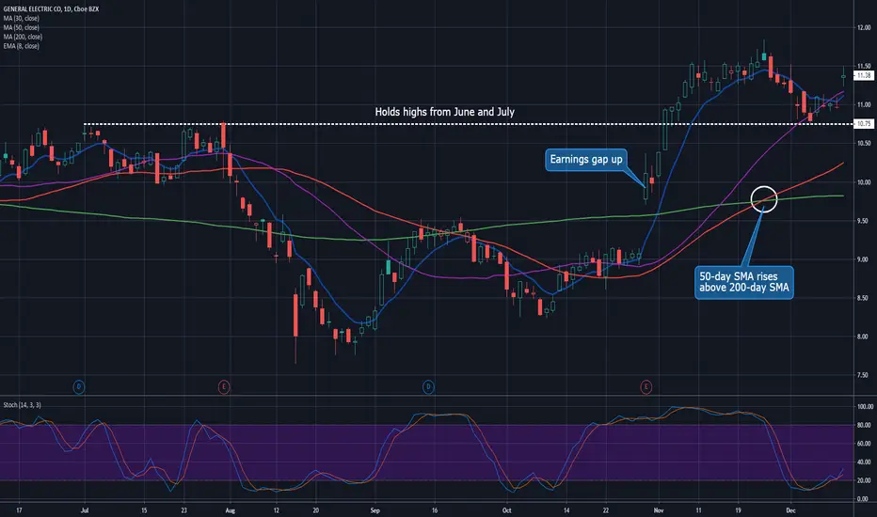The height and width of the screenshot is (517, 877).
Task: Click the 10.00 price axis label
Action: click(x=864, y=182)
